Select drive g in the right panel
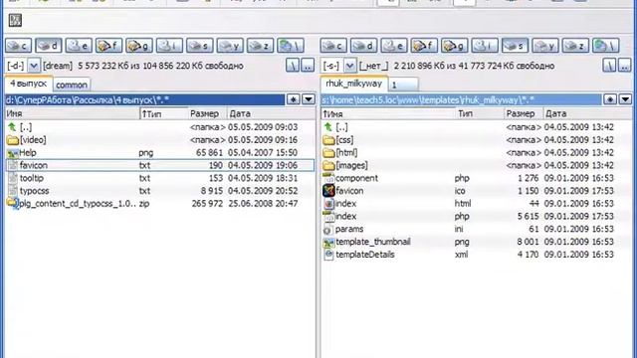 pyautogui.click(x=454, y=46)
